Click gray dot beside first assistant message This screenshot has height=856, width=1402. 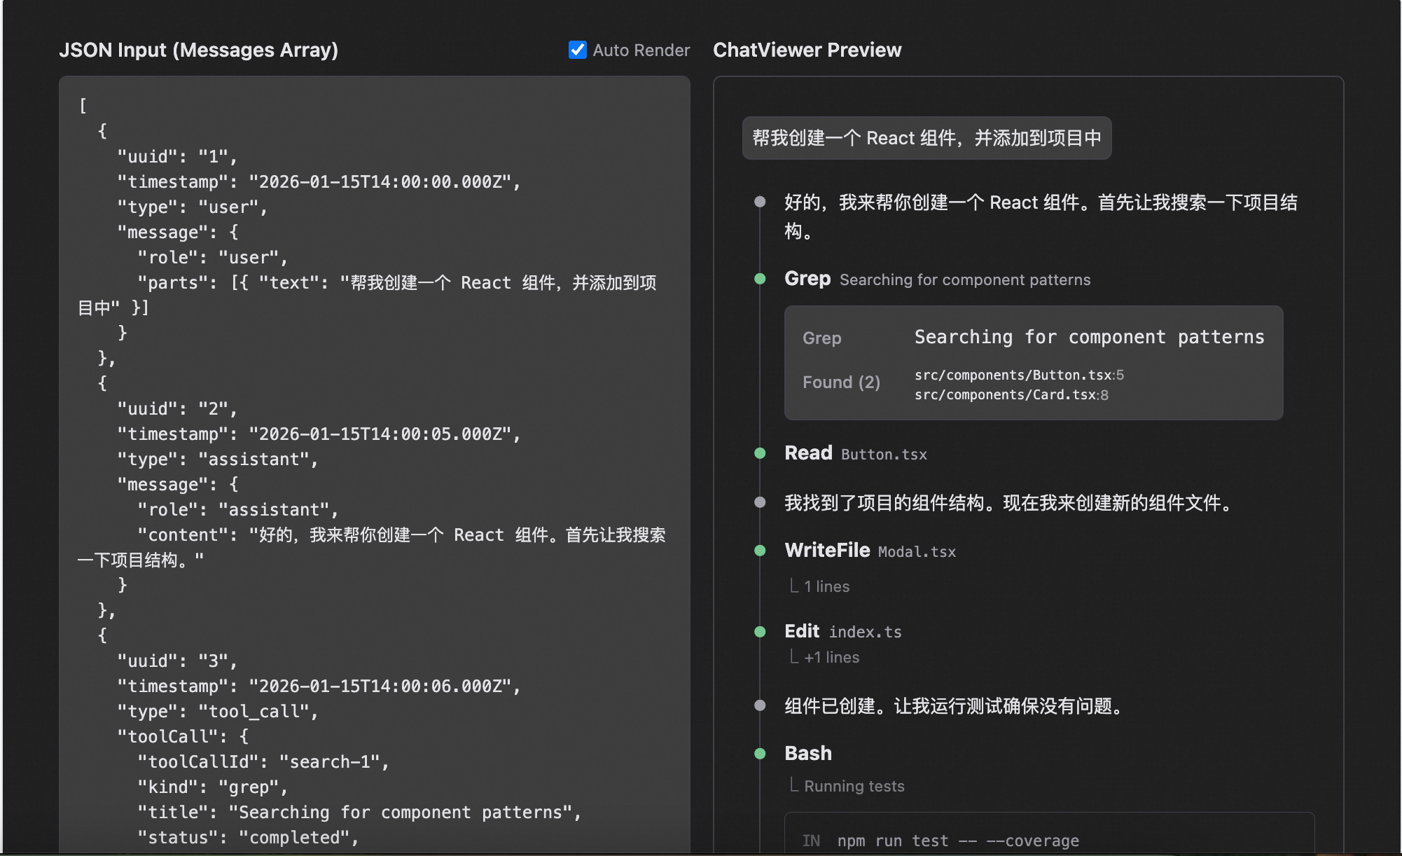click(x=760, y=202)
